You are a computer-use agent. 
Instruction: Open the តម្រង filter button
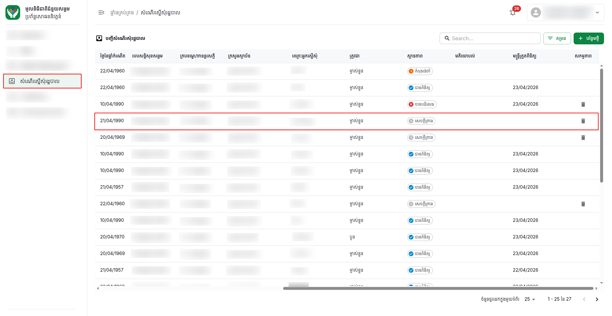[557, 38]
